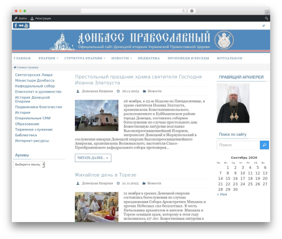Click calendar day 15
The width and height of the screenshot is (282, 239).
click(228, 179)
